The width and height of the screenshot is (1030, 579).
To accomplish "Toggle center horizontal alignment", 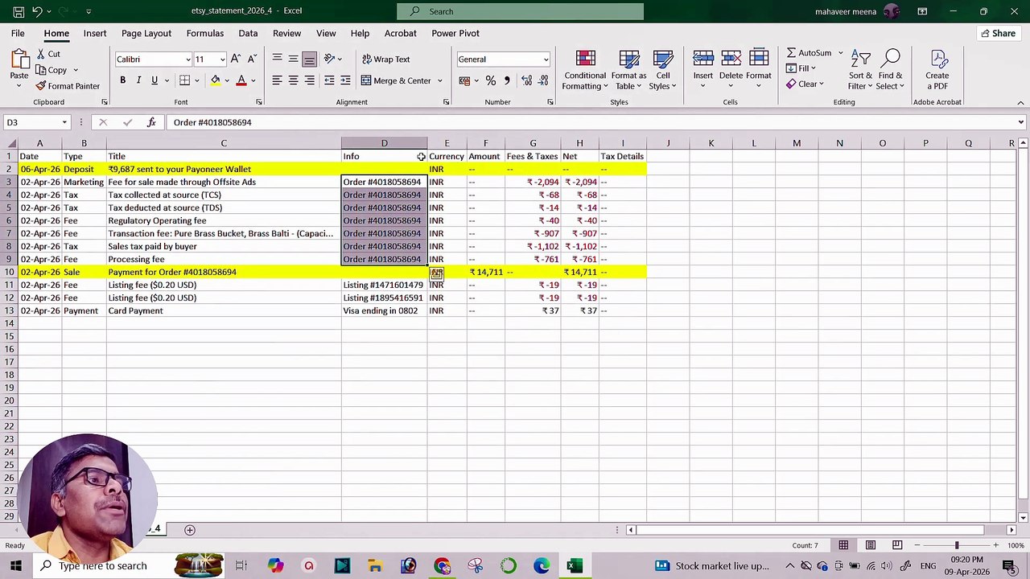I will (x=293, y=80).
